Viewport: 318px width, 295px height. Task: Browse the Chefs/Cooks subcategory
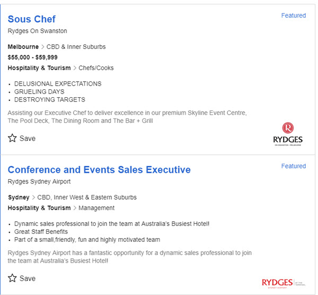pyautogui.click(x=96, y=68)
